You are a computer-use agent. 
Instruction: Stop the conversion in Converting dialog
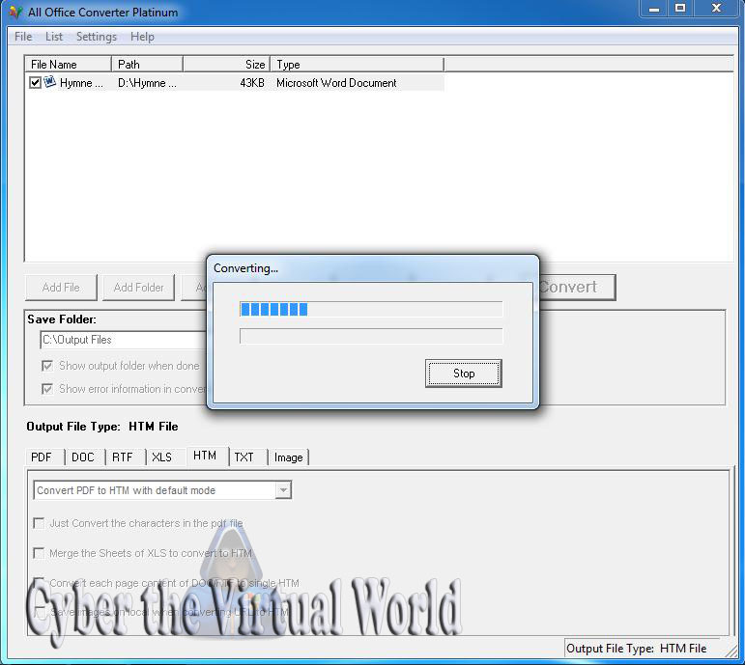[463, 374]
